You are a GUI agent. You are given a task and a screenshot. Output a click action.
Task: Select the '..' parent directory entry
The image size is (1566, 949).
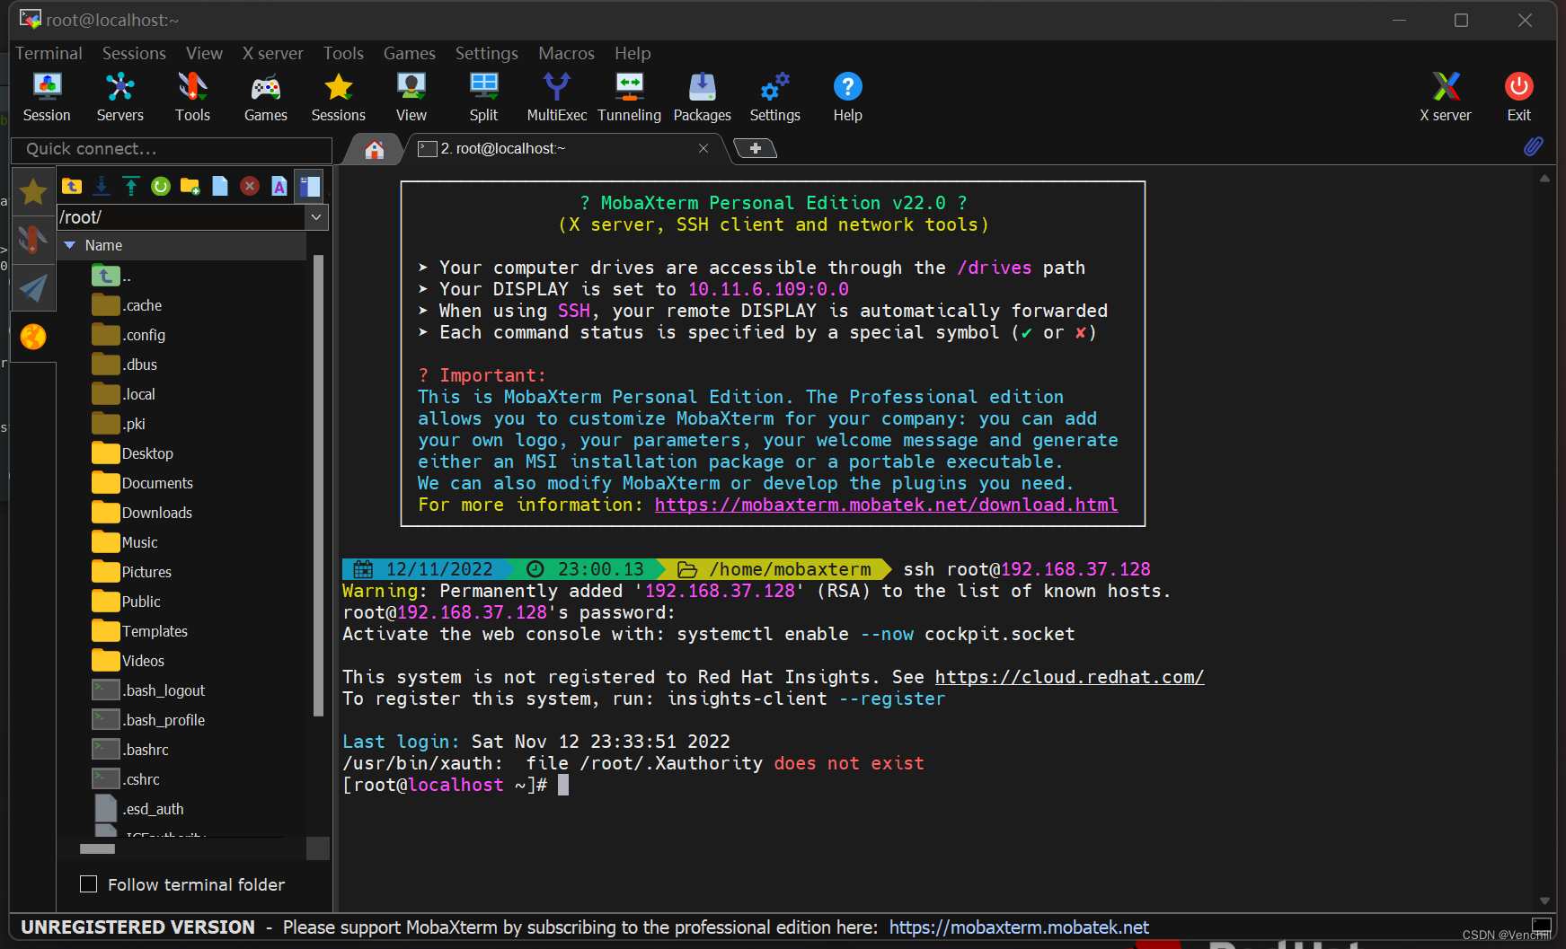[111, 276]
